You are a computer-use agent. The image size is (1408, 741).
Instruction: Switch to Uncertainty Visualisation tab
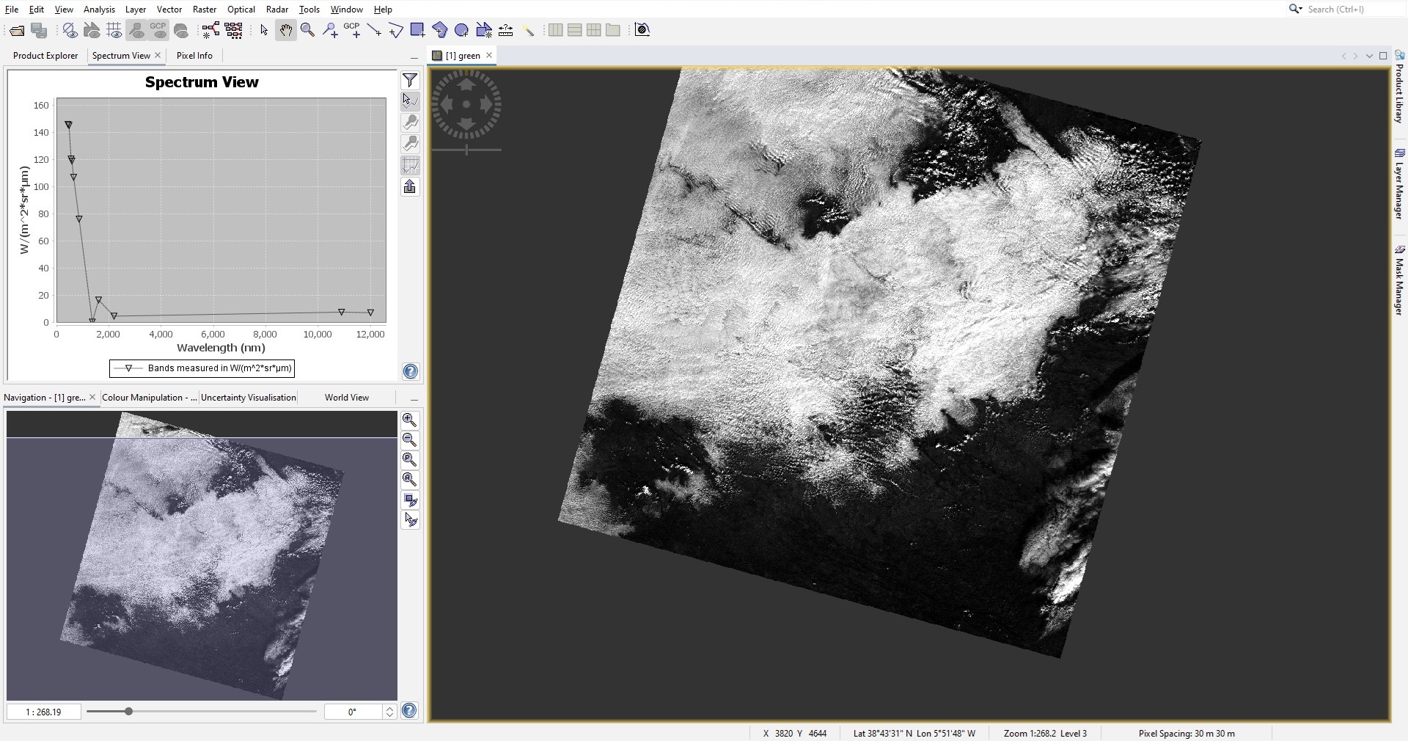[249, 398]
